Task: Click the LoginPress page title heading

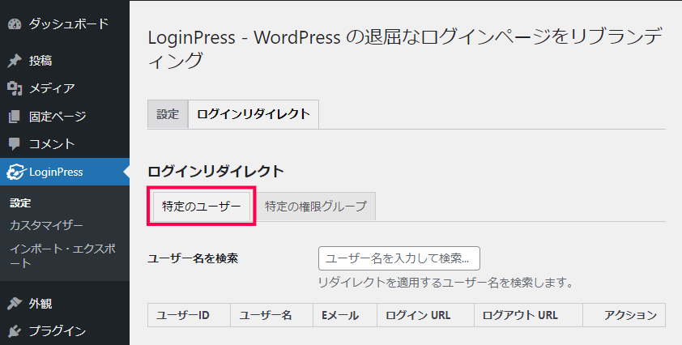Action: [405, 49]
